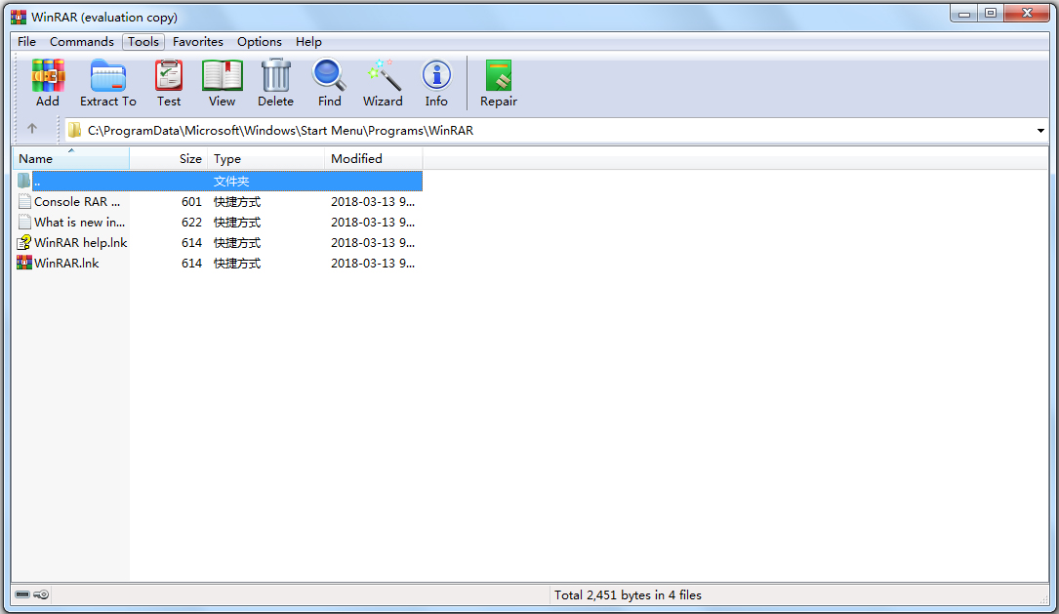Open the Commands menu
The image size is (1059, 614).
click(82, 42)
